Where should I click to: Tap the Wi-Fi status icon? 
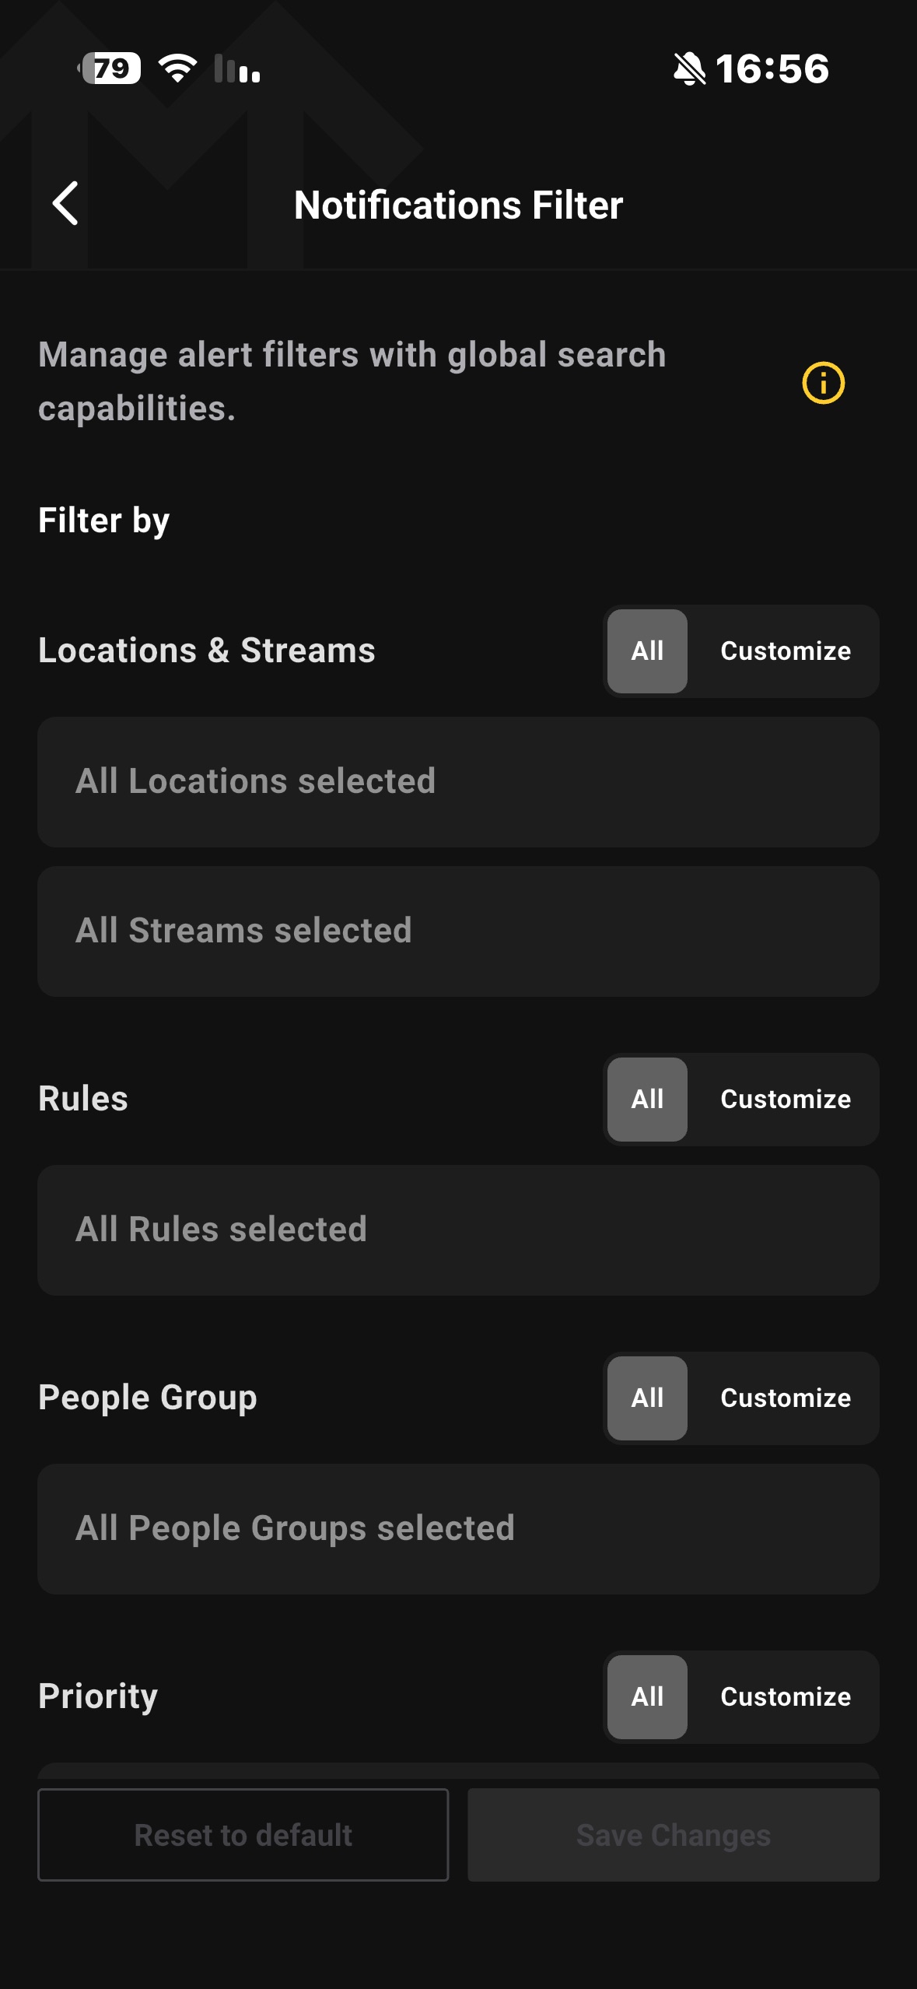[x=177, y=68]
